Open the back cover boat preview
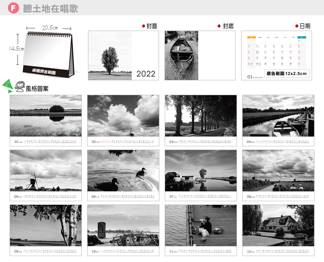The height and width of the screenshot is (262, 324). (181, 55)
